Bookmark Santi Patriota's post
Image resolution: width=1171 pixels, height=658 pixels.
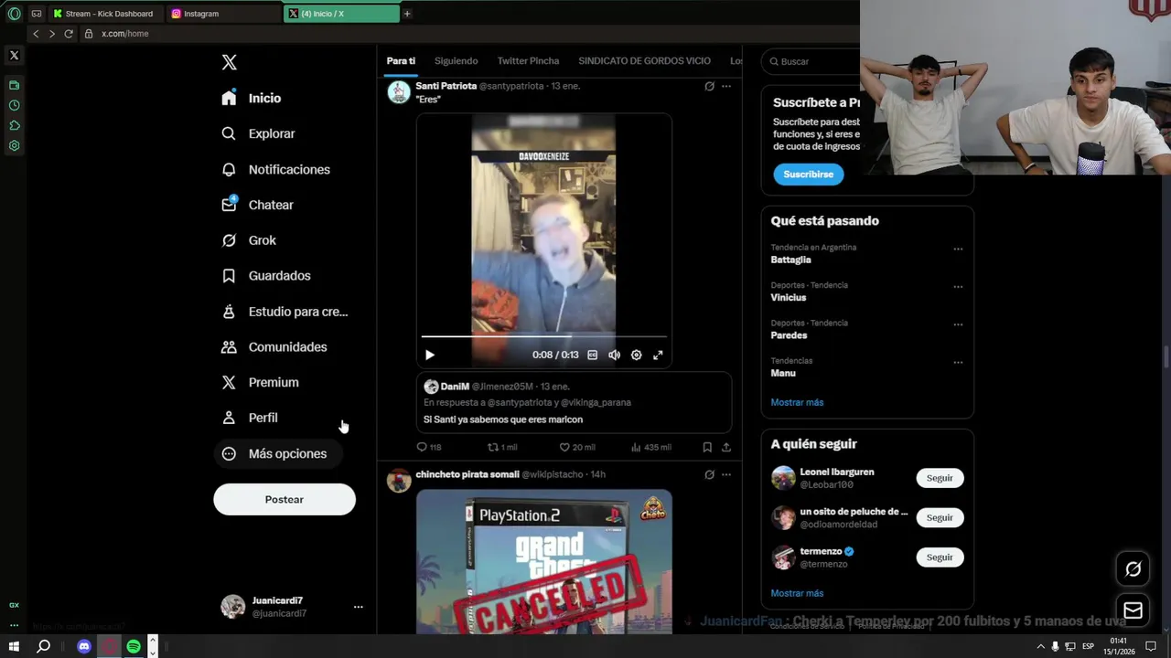coord(707,447)
